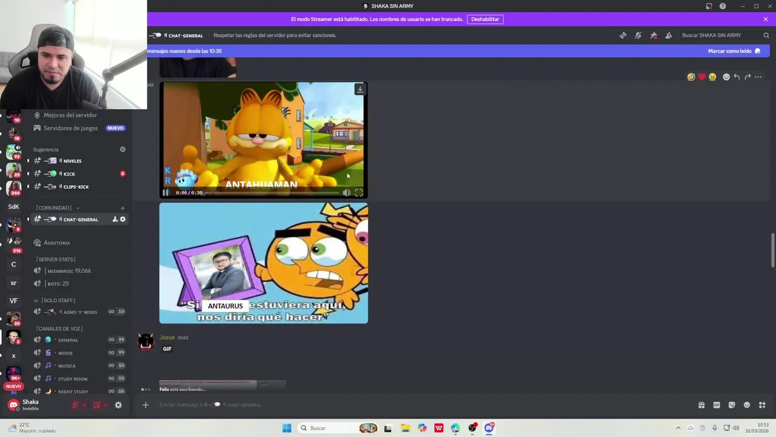
Task: Open pinned messages pin icon
Action: (x=654, y=35)
